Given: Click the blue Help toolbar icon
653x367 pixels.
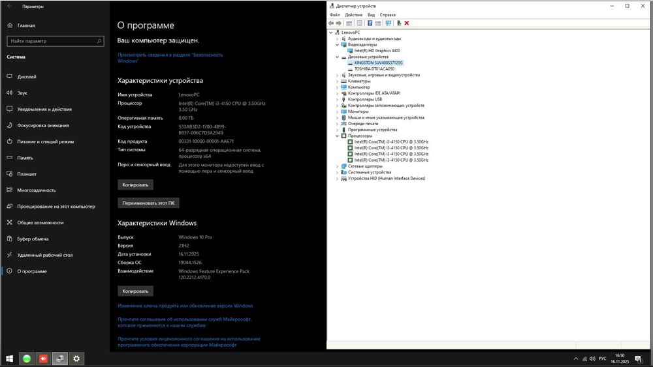Looking at the screenshot, I should (370, 23).
